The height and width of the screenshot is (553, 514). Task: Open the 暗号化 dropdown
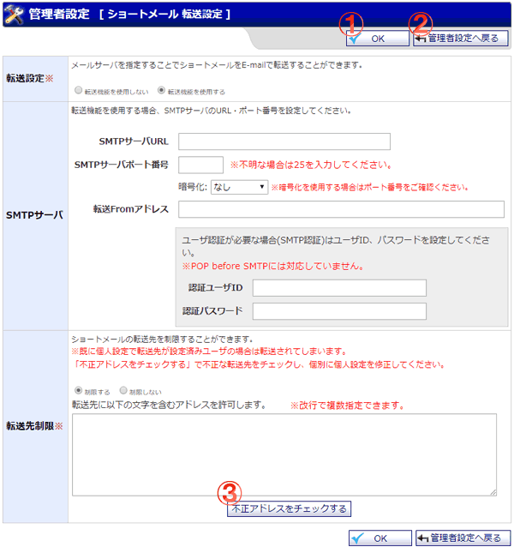(239, 187)
